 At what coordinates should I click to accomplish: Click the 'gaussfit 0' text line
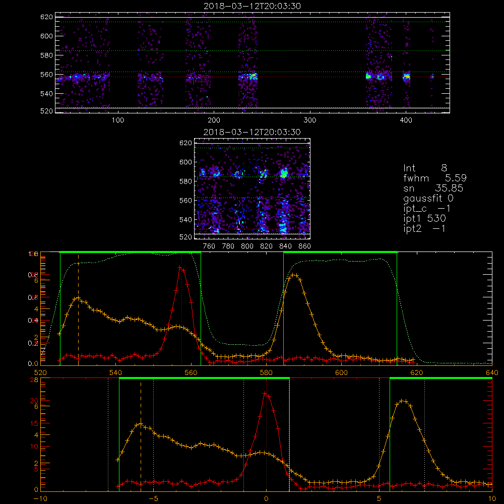(428, 198)
